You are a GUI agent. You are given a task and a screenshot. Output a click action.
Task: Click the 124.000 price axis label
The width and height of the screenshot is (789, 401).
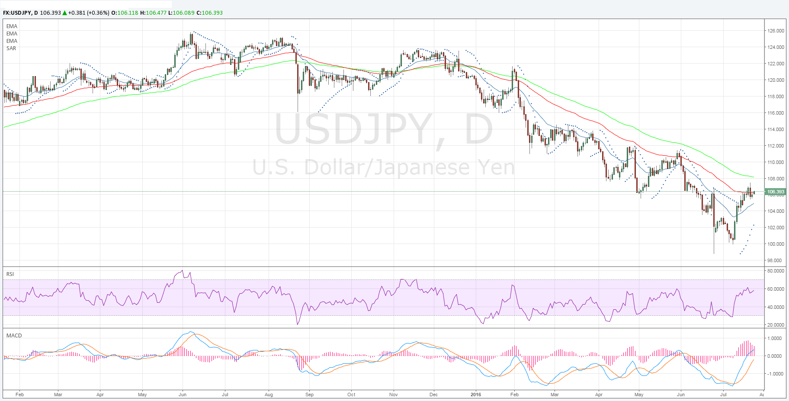click(776, 47)
